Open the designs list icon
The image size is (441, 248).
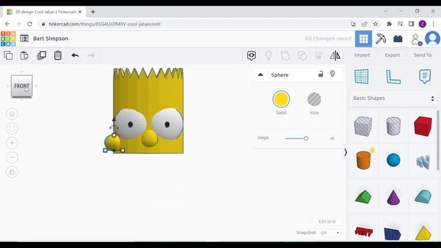tap(24, 39)
